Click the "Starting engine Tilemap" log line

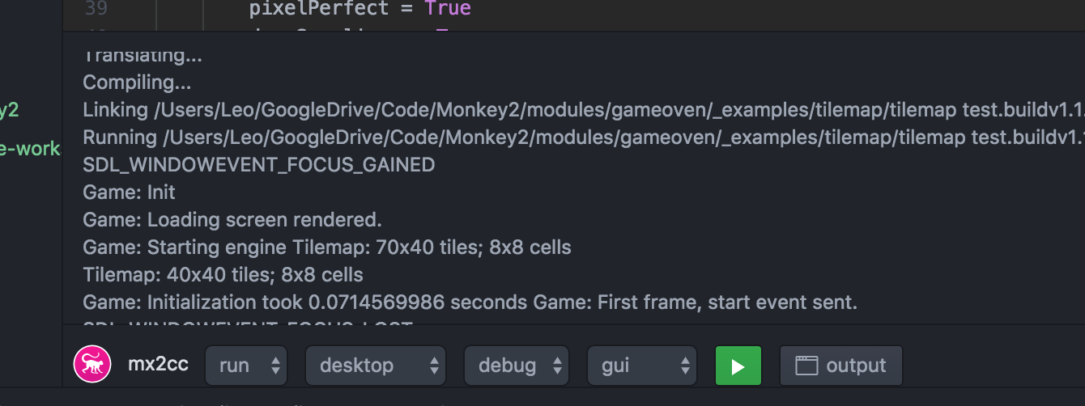pyautogui.click(x=326, y=247)
